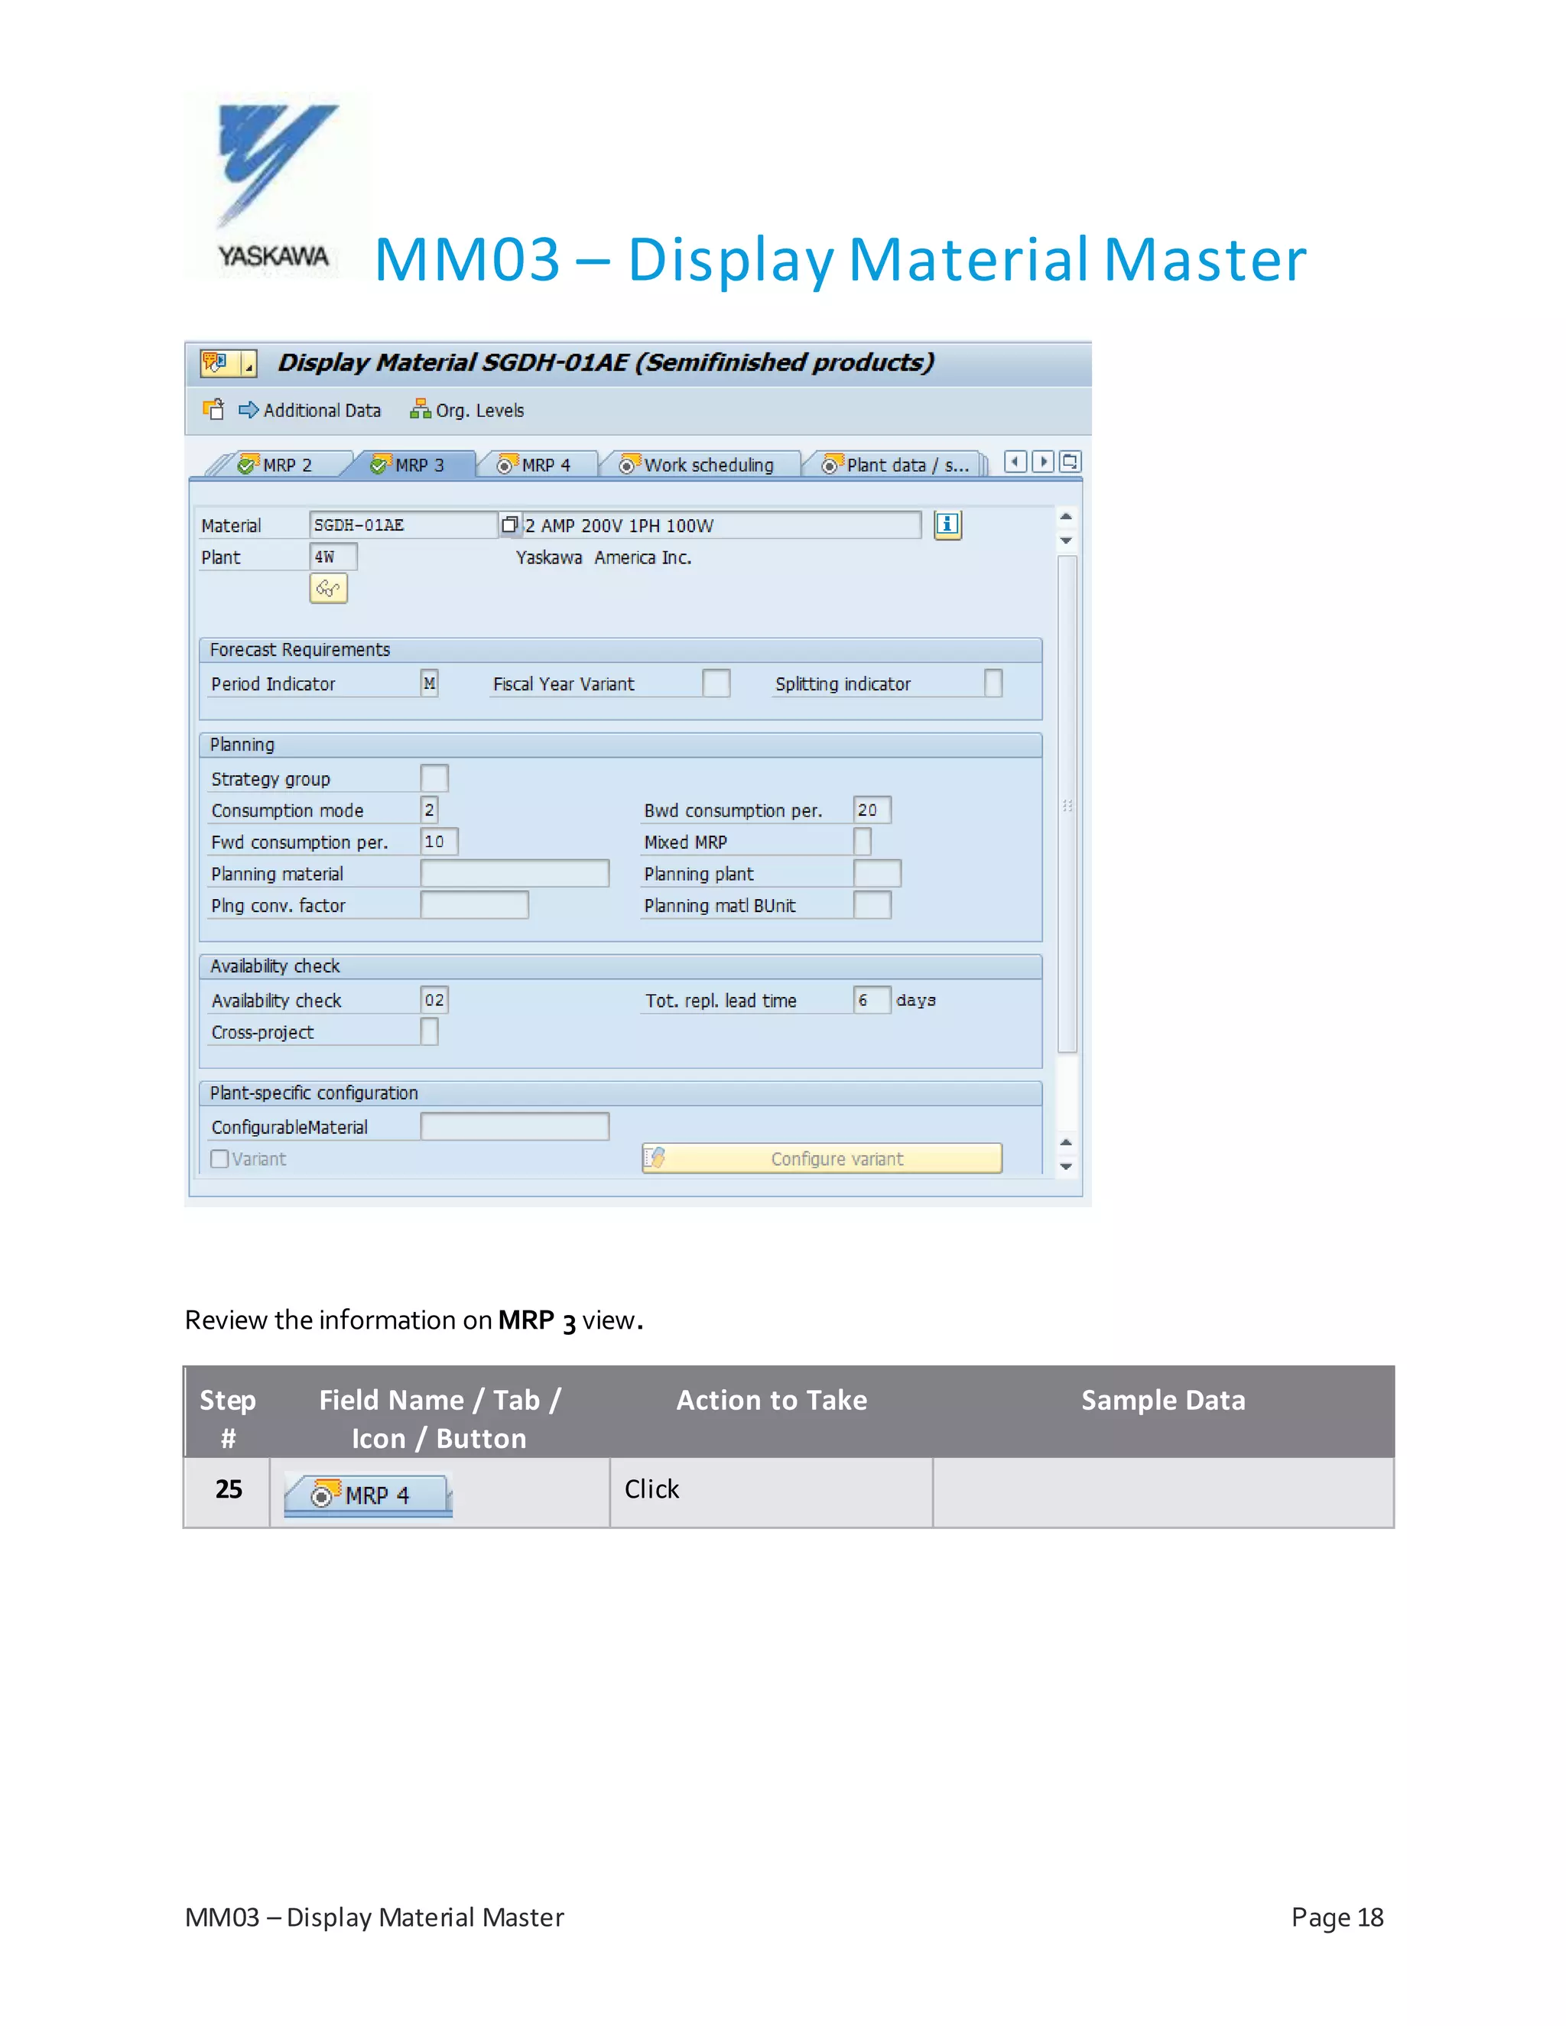Click the Planning matl BUnit field
Viewport: 1566px width, 2026px height.
click(872, 904)
